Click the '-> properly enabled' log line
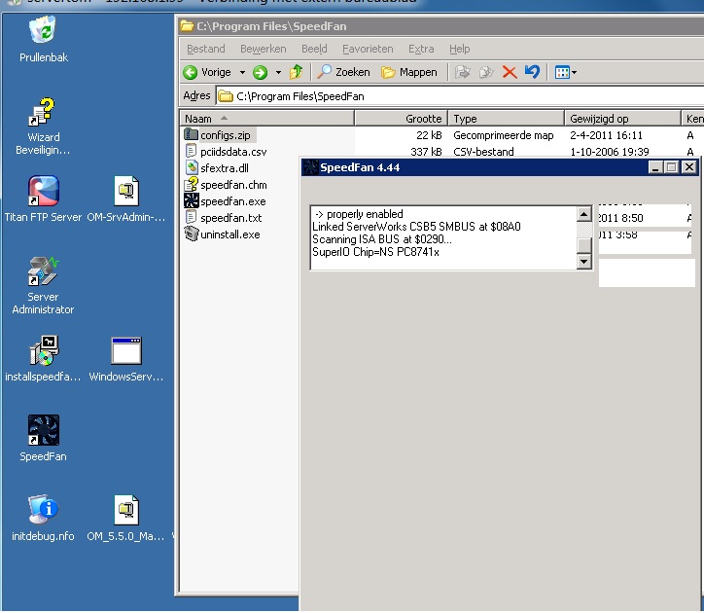Image resolution: width=704 pixels, height=613 pixels. [359, 214]
